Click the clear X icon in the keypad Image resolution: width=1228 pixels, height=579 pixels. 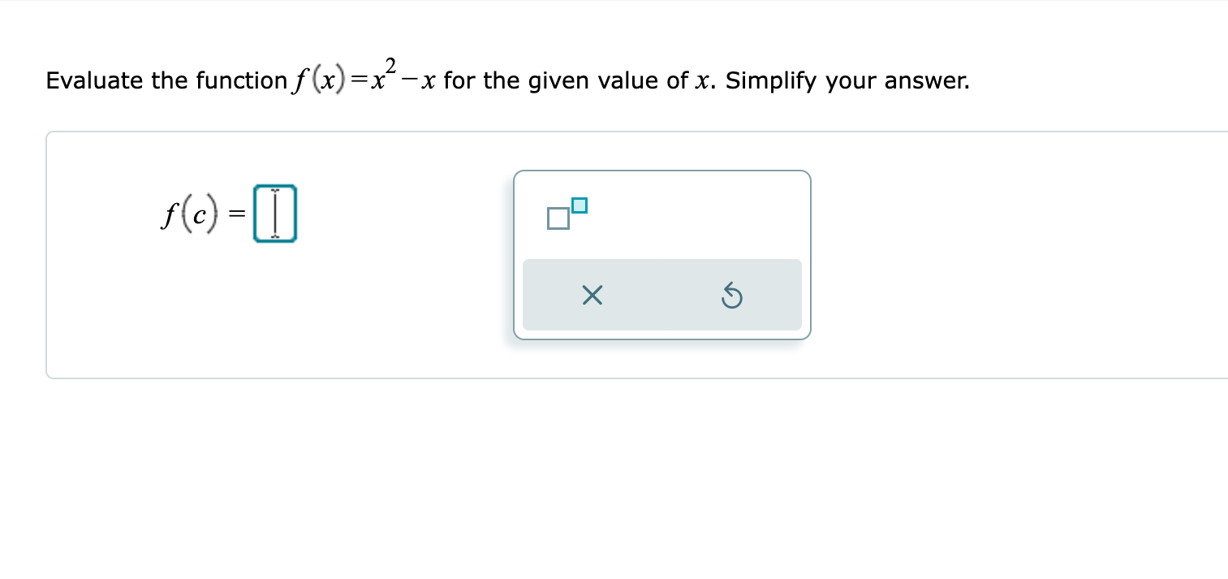[x=592, y=296]
